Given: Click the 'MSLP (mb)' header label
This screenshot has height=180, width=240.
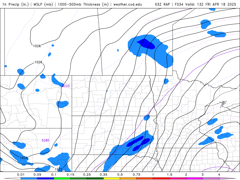Looking at the screenshot, I should [43, 4].
